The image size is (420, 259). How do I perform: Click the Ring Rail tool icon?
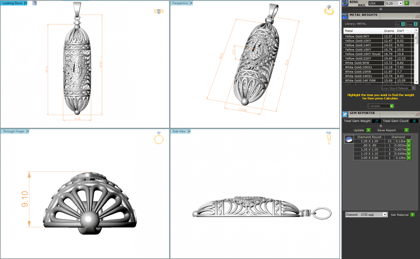tap(345, 3)
